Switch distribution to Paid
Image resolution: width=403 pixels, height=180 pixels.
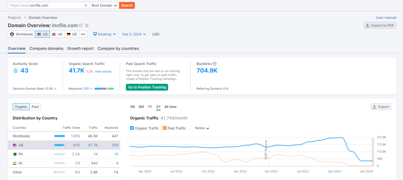coord(35,107)
